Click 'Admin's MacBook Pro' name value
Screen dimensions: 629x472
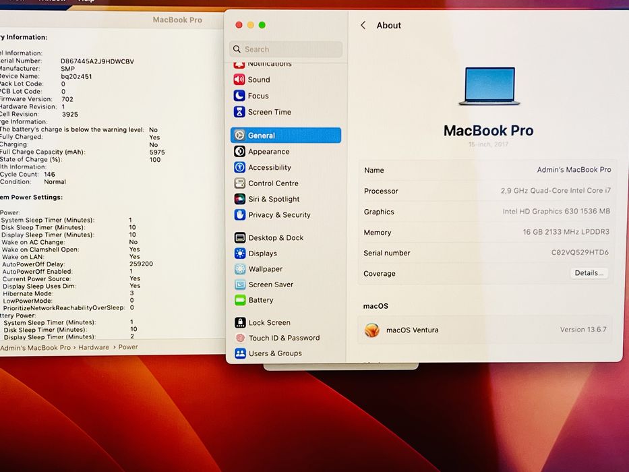(574, 170)
